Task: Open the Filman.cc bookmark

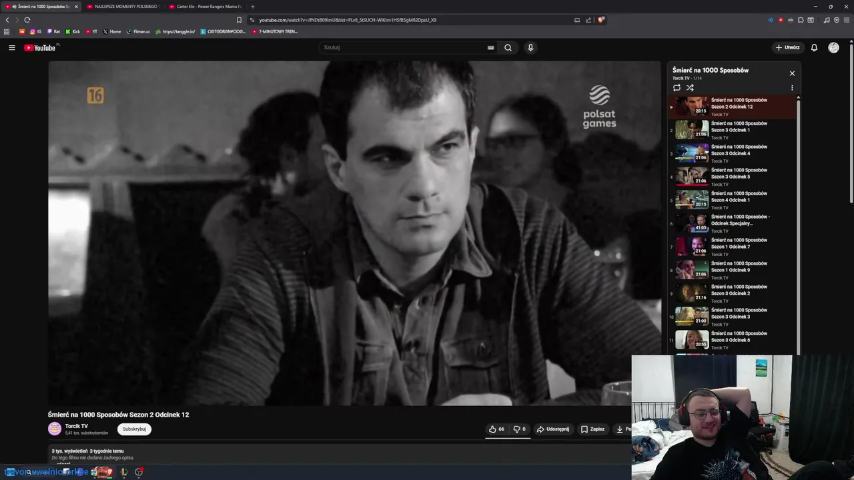Action: [138, 31]
